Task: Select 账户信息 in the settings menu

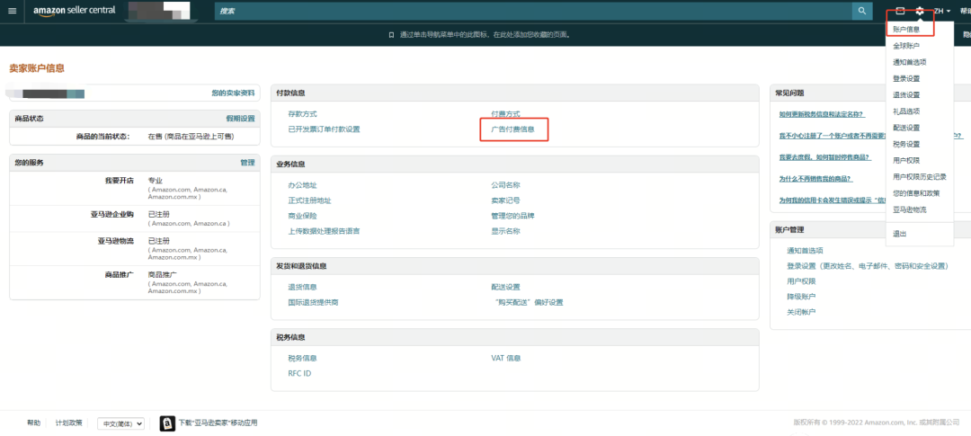Action: (x=906, y=29)
